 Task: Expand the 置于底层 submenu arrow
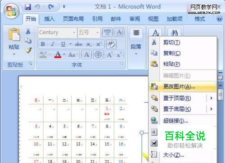(211, 109)
